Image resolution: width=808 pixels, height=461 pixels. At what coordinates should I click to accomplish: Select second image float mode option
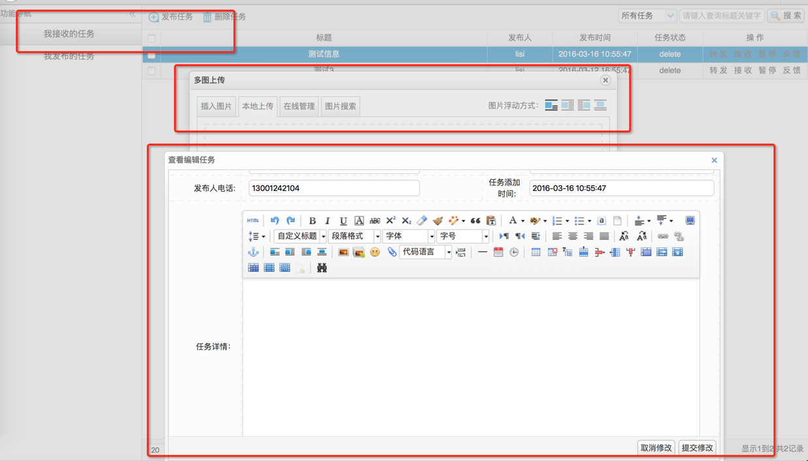coord(567,105)
